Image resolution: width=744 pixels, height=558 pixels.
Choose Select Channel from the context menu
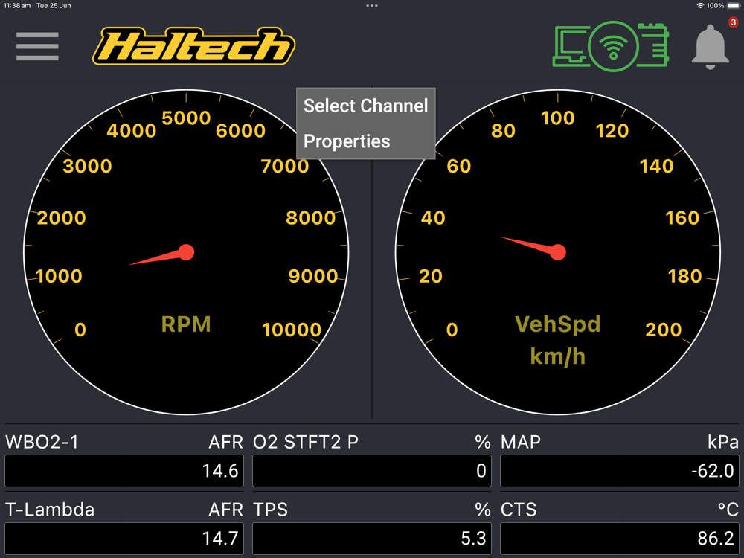coord(365,106)
